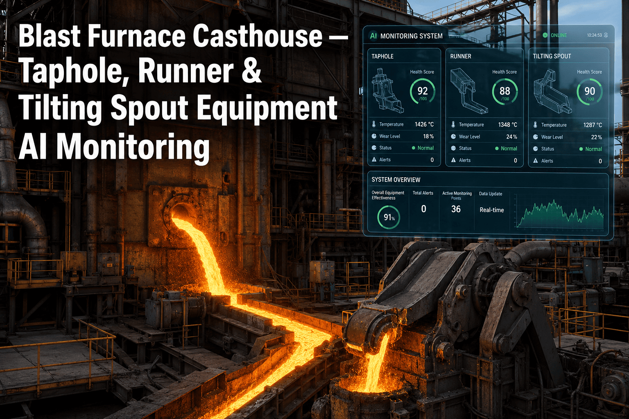Select the TILTING SPOUT card title
This screenshot has height=419, width=629.
pos(552,56)
